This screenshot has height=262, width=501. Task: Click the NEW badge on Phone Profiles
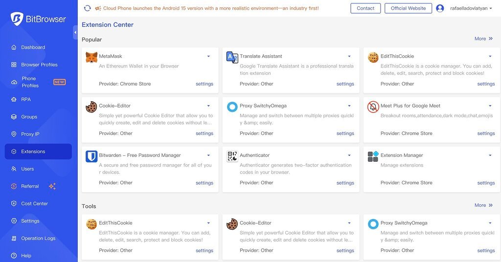59,82
